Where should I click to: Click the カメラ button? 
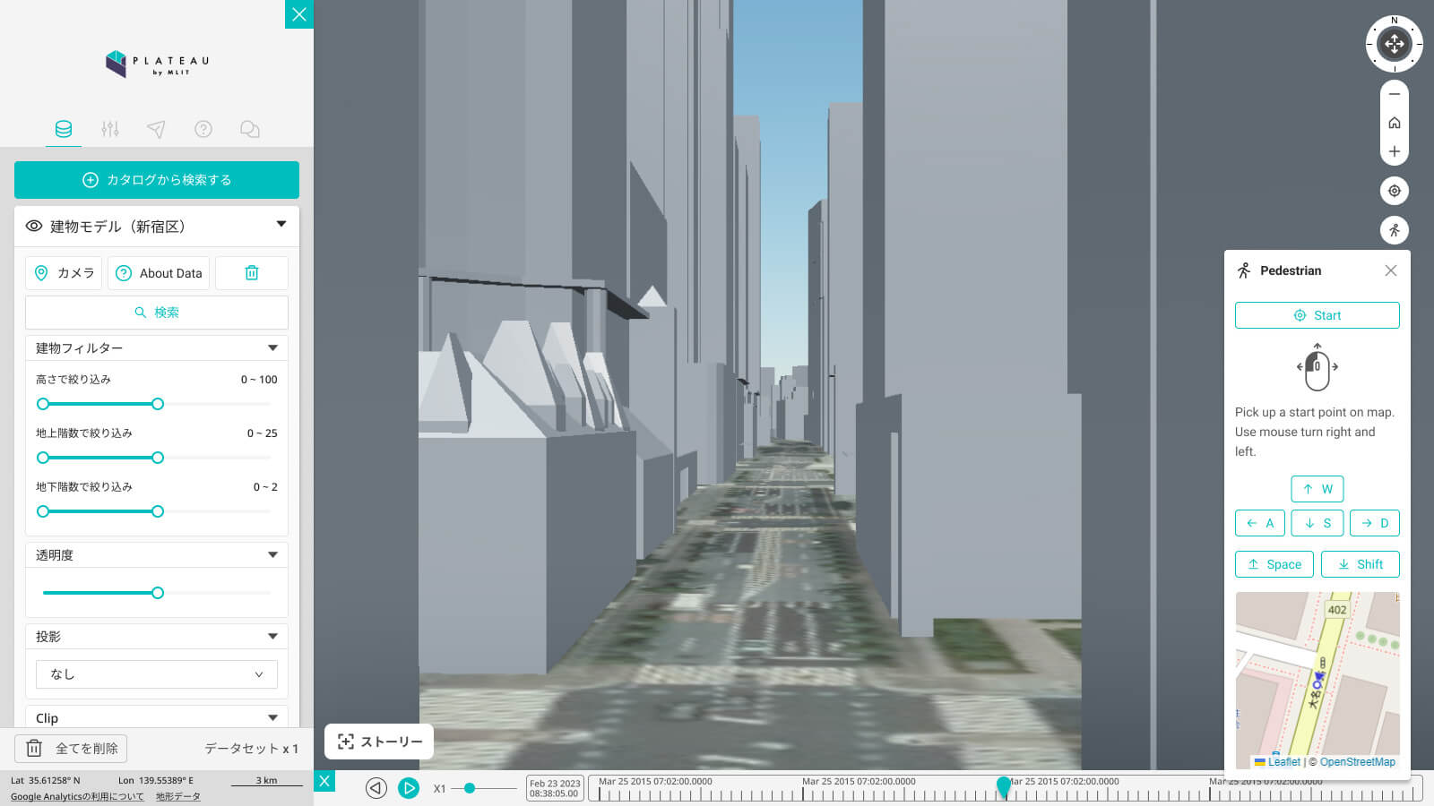point(64,273)
